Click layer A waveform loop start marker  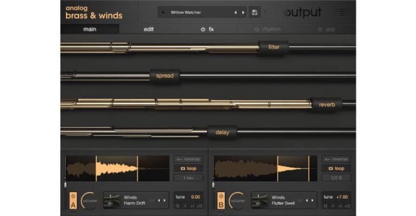pos(96,168)
